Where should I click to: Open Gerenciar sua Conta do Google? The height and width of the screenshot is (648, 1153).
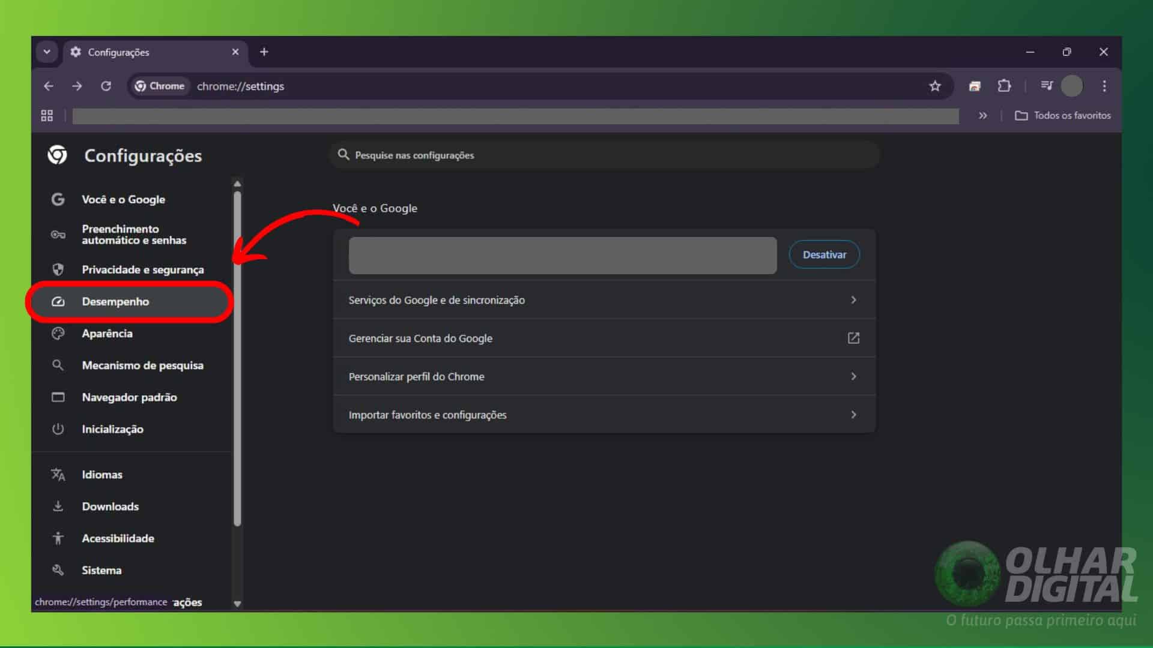point(604,338)
